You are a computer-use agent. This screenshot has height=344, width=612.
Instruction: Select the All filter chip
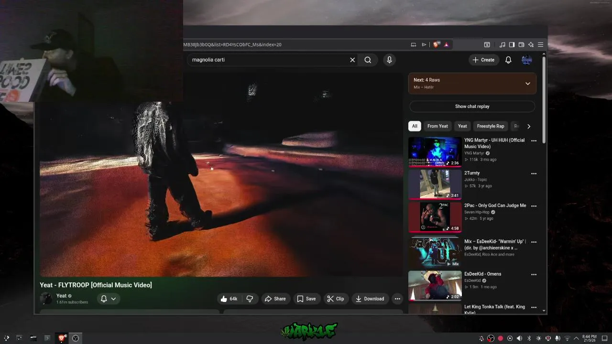tap(415, 126)
